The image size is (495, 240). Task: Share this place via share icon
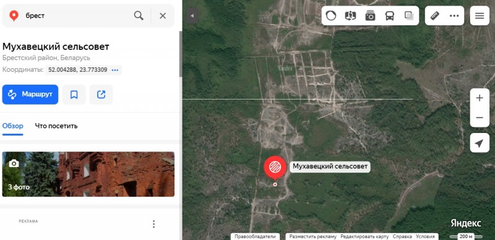[101, 95]
